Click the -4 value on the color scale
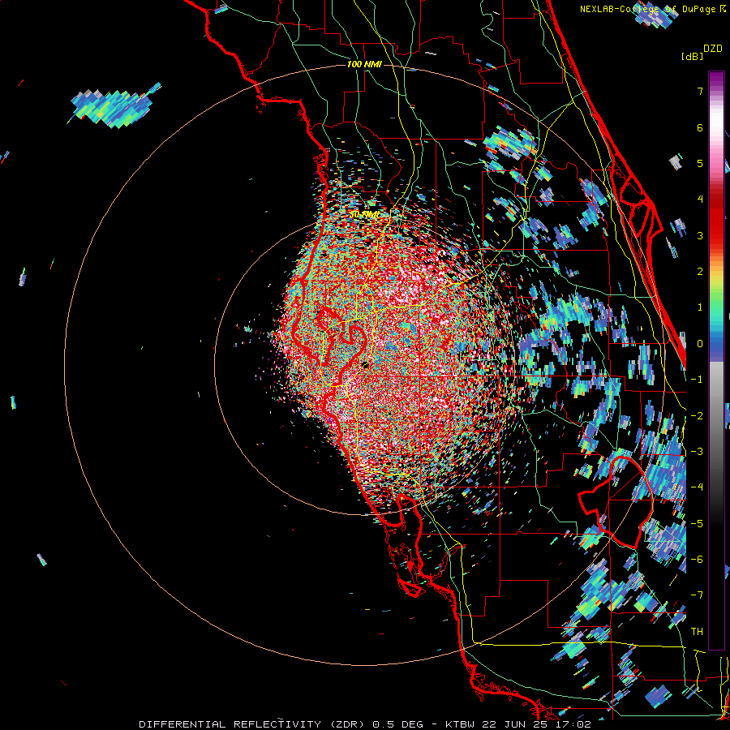 (697, 487)
